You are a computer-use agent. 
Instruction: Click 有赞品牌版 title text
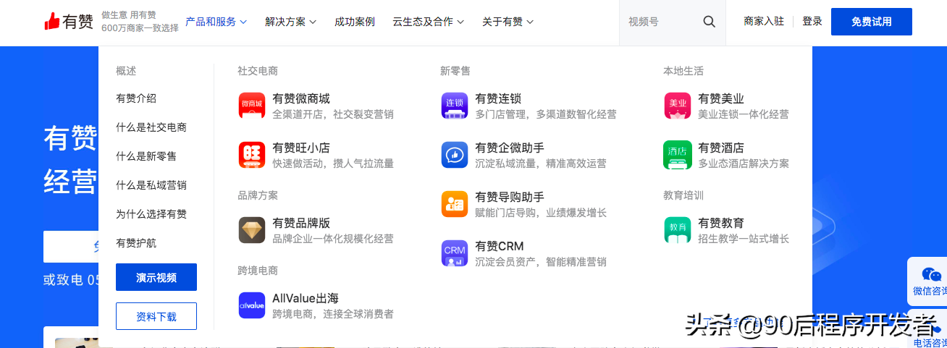[x=301, y=224]
